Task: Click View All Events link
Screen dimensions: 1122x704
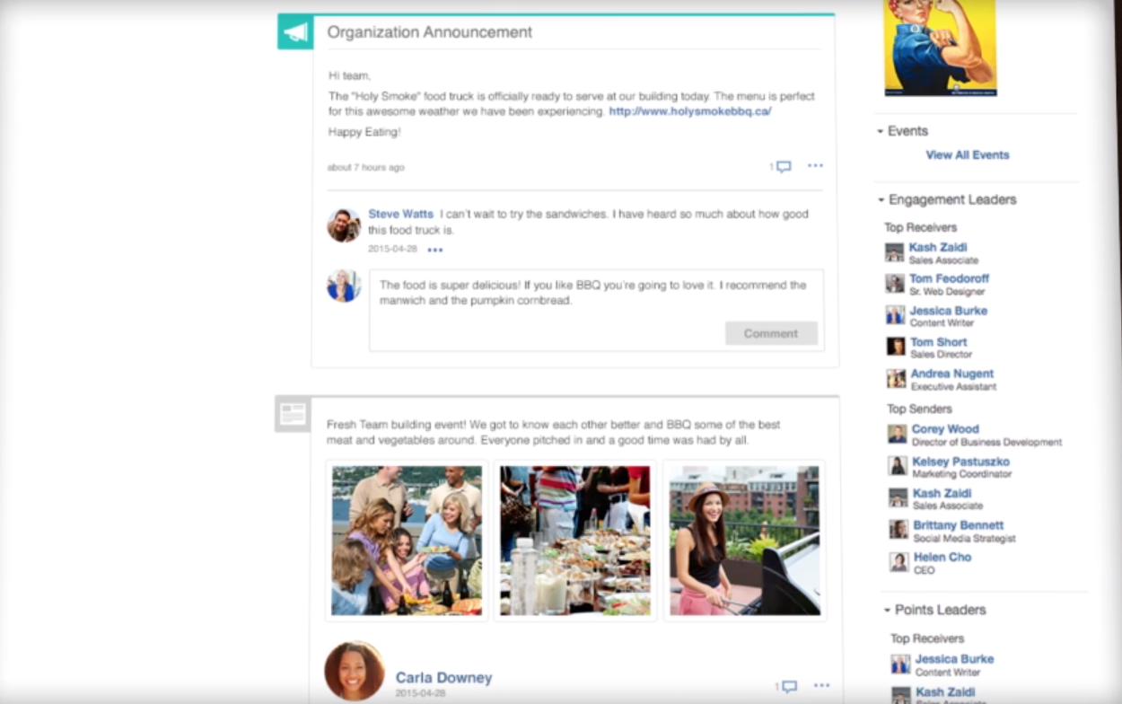Action: [x=967, y=154]
